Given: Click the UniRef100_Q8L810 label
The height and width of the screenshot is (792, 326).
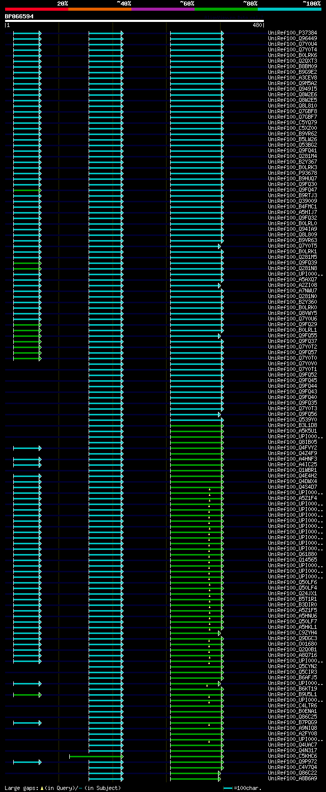Looking at the screenshot, I should (x=292, y=105).
